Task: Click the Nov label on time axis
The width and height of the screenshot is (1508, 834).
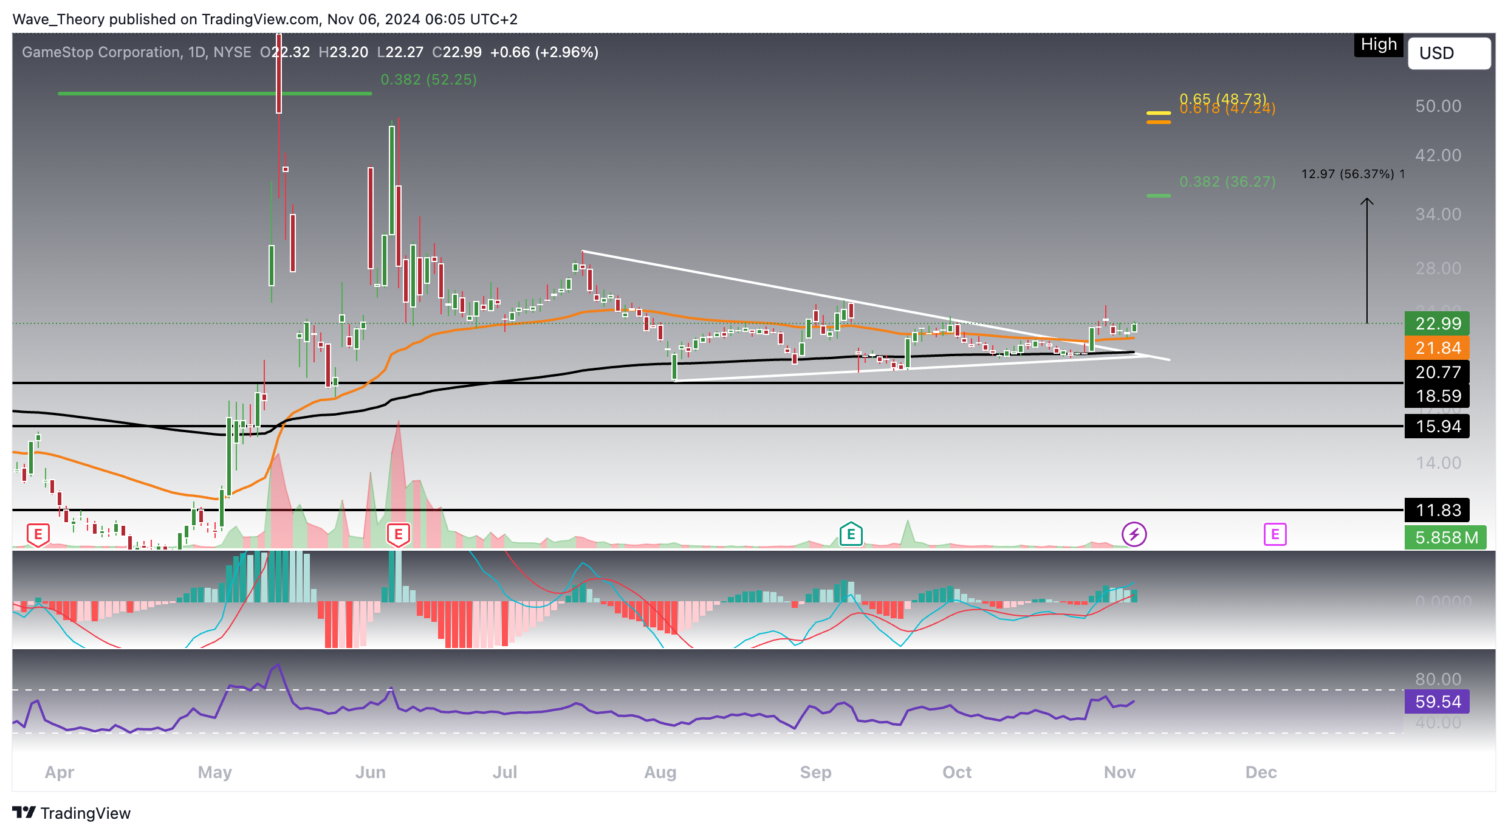Action: pos(1120,773)
